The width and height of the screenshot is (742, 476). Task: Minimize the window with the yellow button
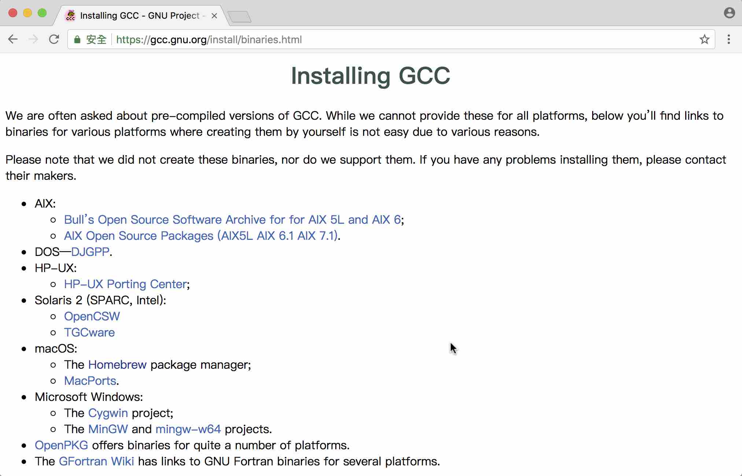(27, 13)
